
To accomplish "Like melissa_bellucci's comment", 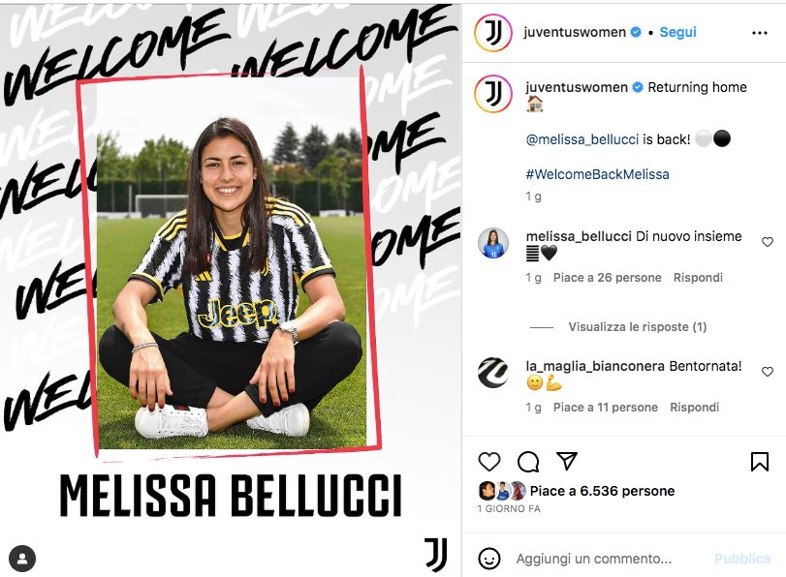I will pos(767,242).
